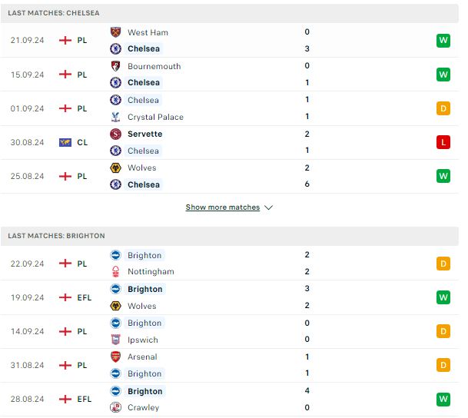Screen dimensions: 468x418
Task: Click orange D badge for Crystal Palace match
Action: [x=443, y=108]
